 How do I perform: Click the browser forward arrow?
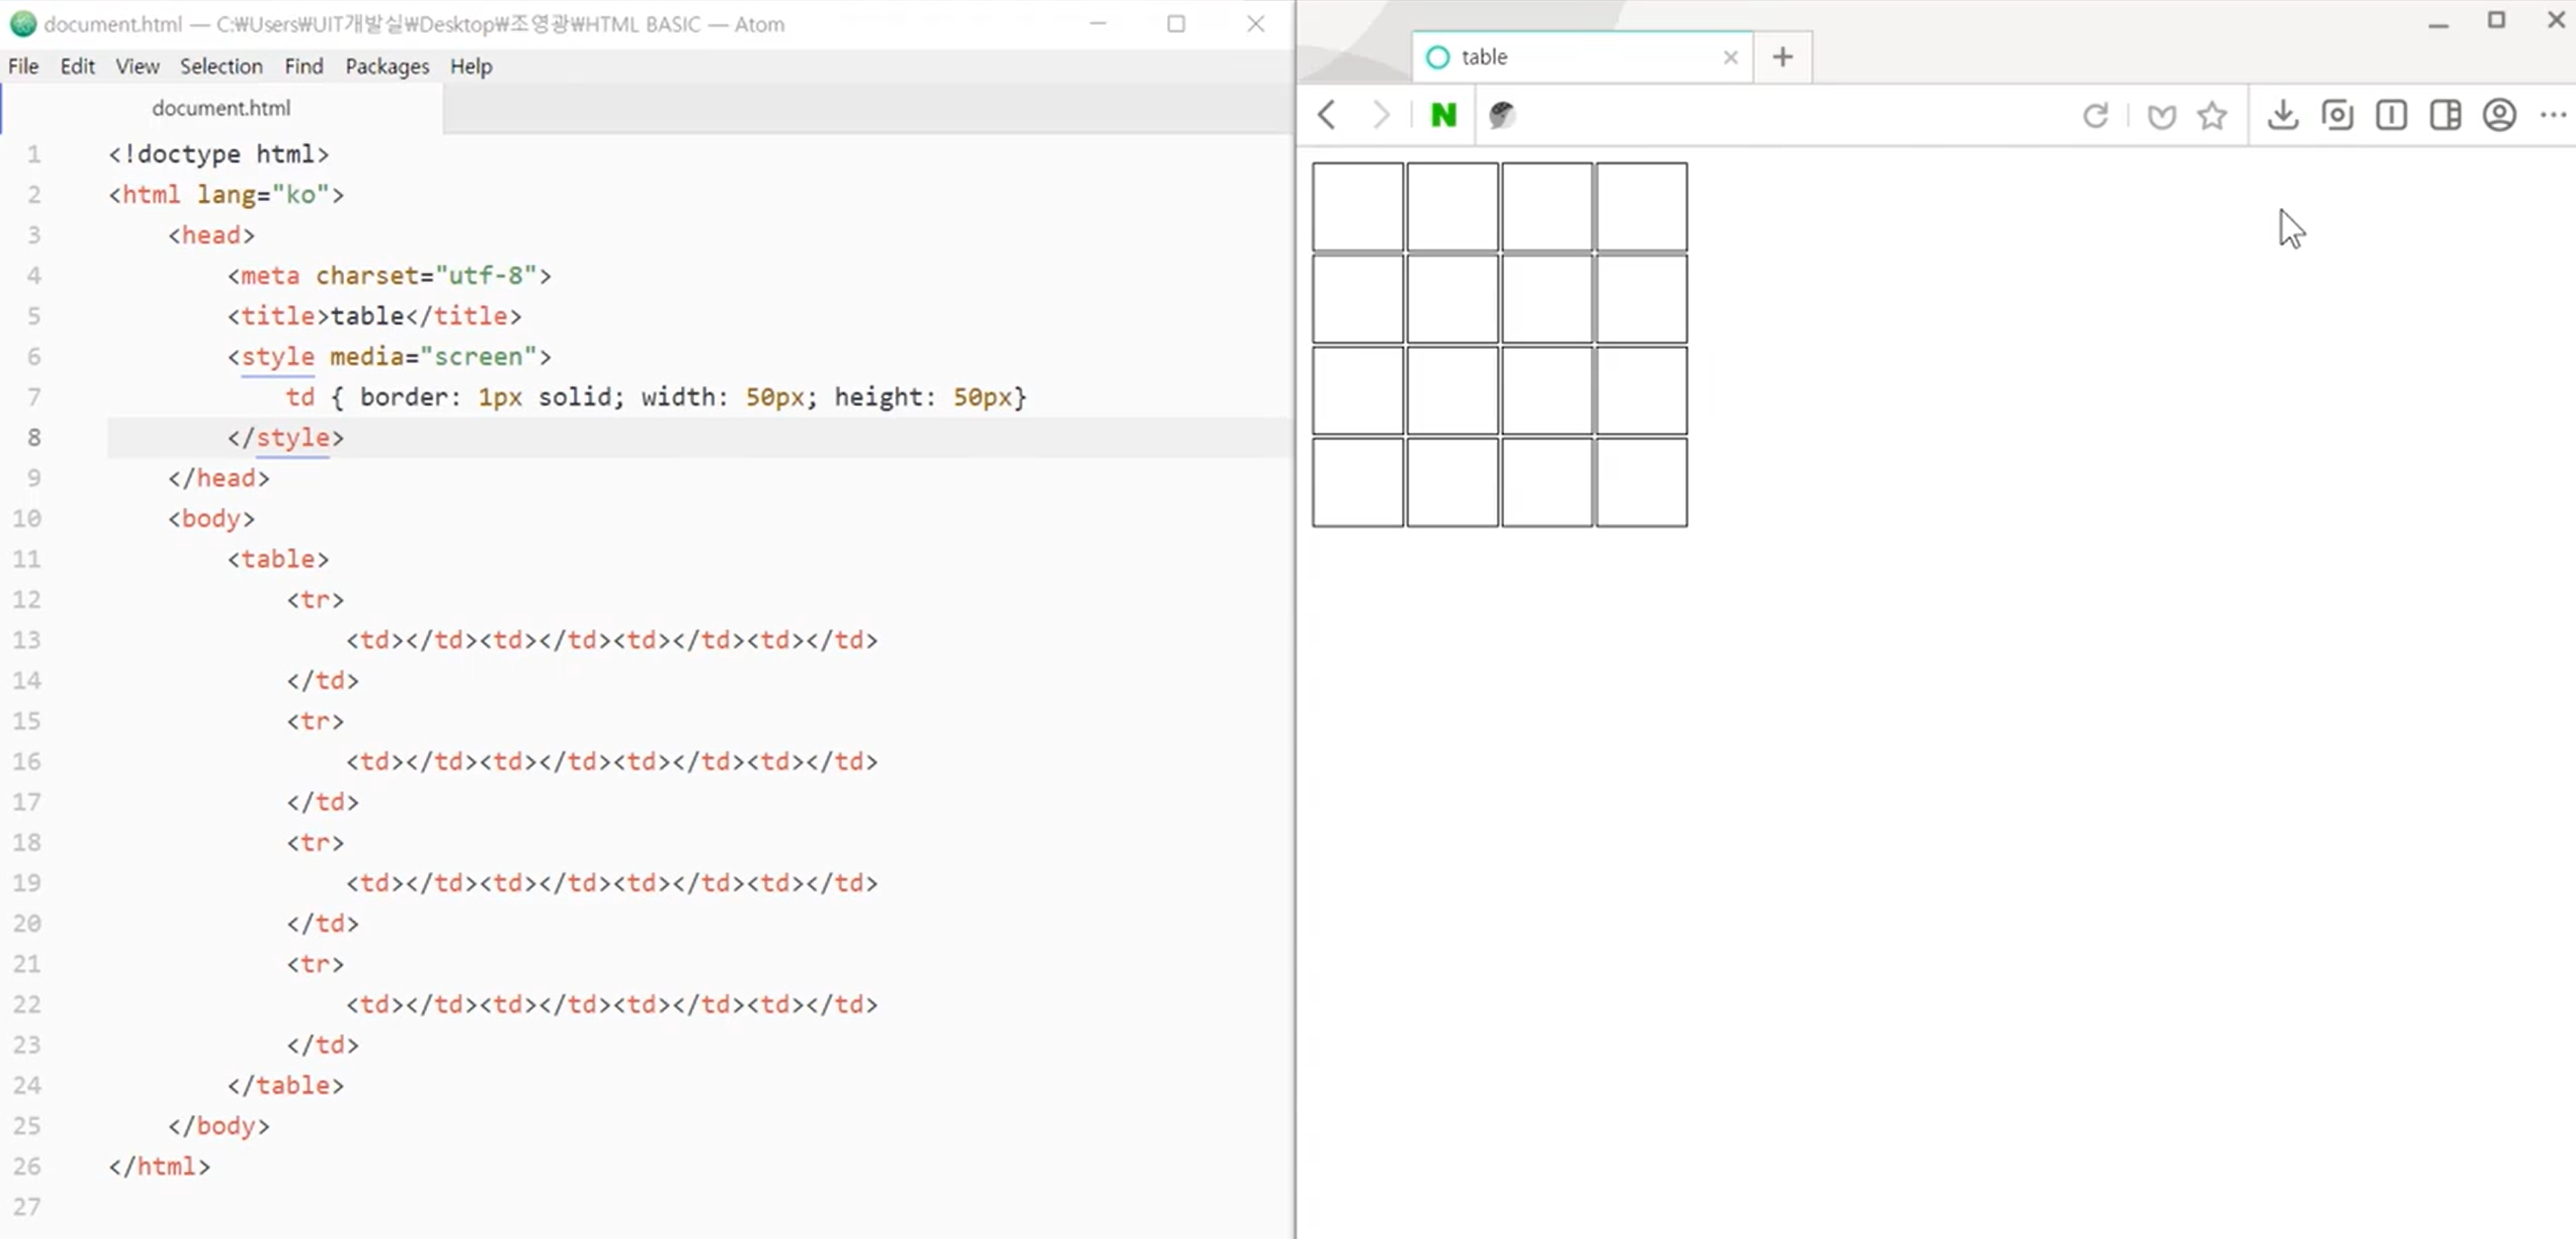[1381, 115]
